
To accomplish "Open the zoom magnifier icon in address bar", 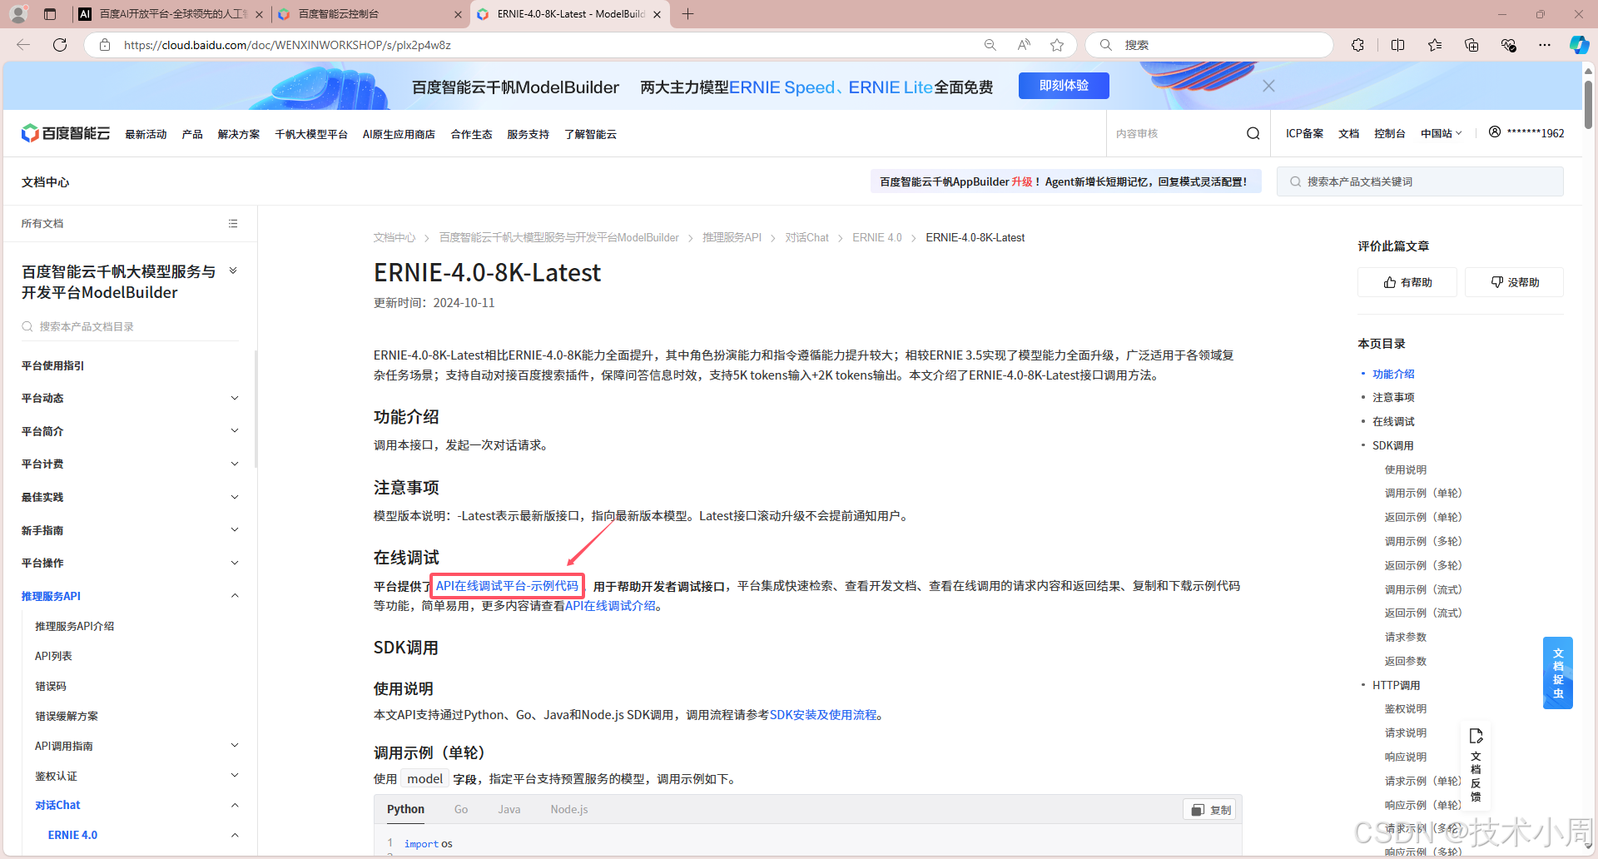I will pyautogui.click(x=990, y=45).
